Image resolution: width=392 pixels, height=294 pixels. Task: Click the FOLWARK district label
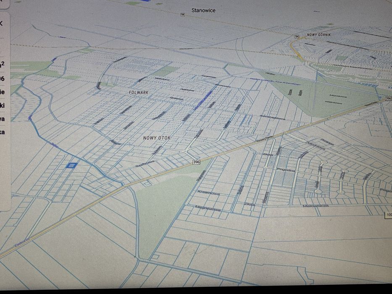coord(139,92)
